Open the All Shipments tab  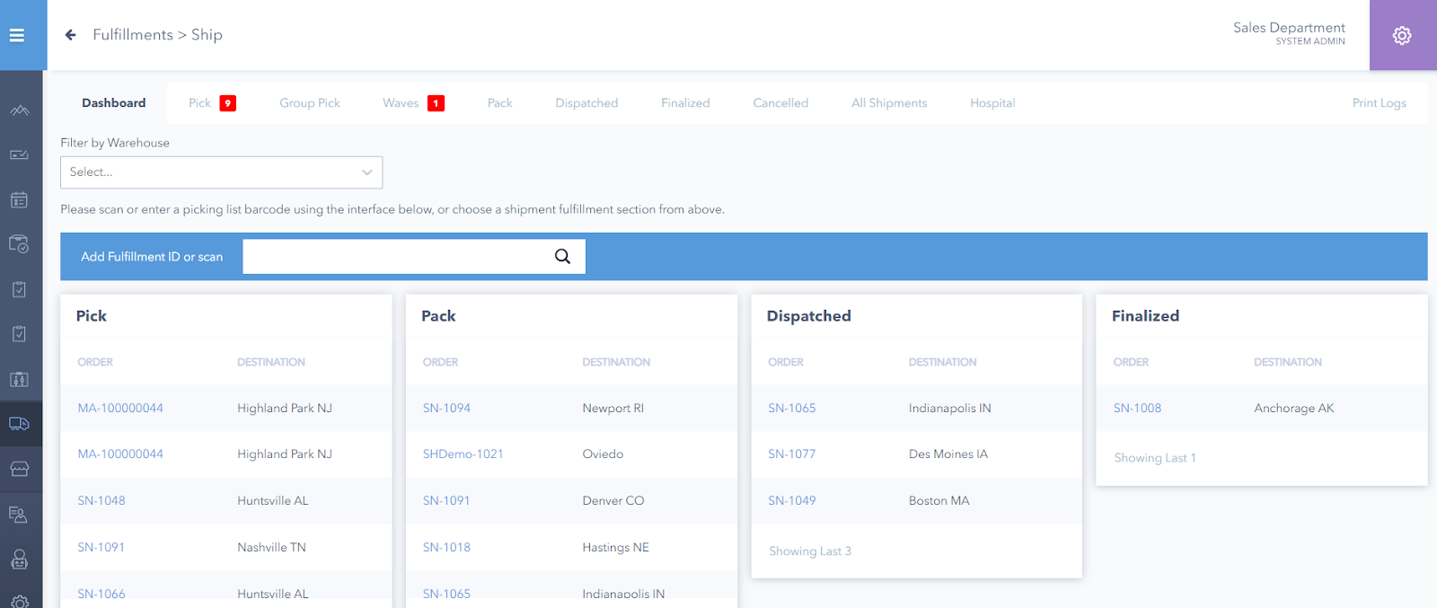[889, 103]
